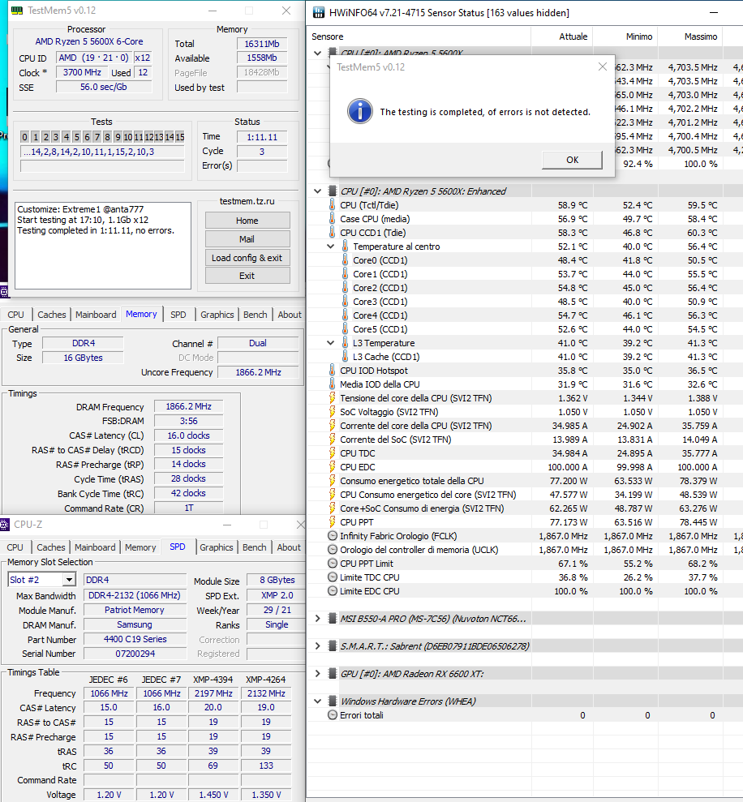Select the SPD tab in upper CPU-Z window

[x=178, y=315]
